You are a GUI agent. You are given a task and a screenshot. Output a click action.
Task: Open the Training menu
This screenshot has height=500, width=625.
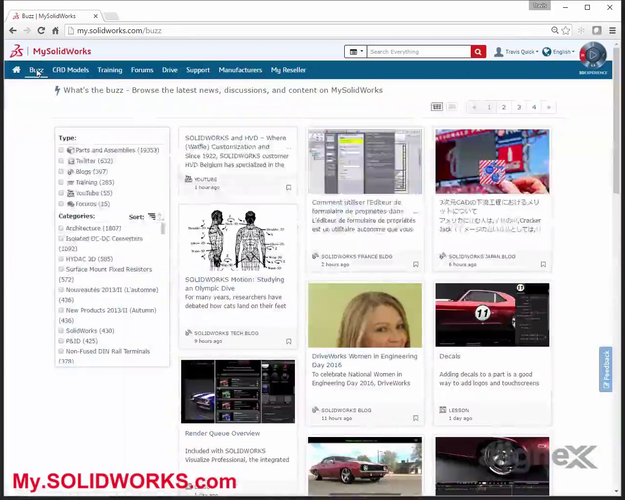point(110,70)
